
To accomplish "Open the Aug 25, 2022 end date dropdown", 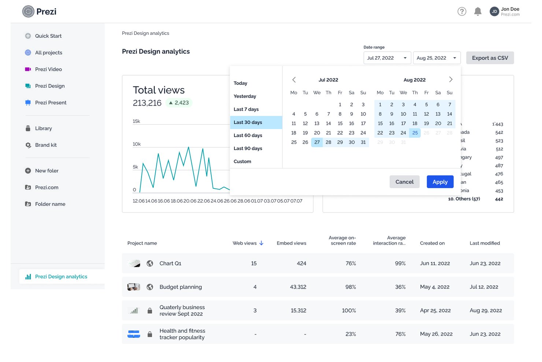I will 437,58.
